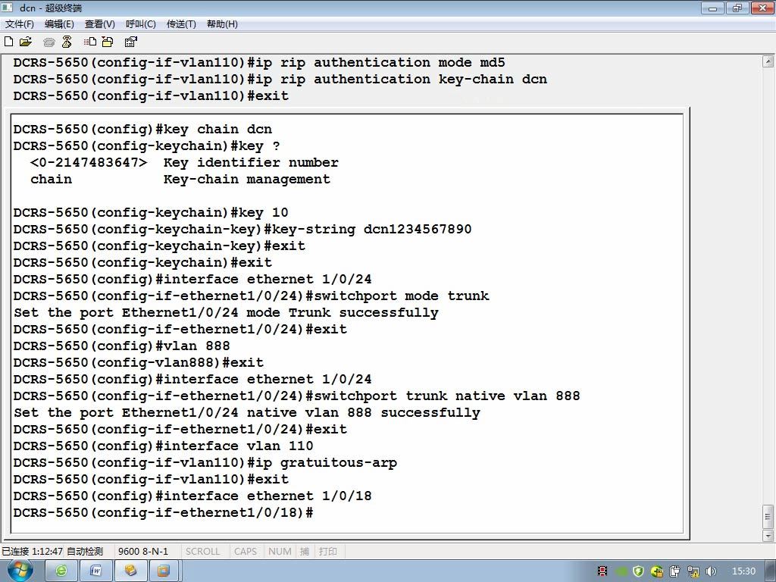Open the 传送(T) menu

[x=181, y=23]
